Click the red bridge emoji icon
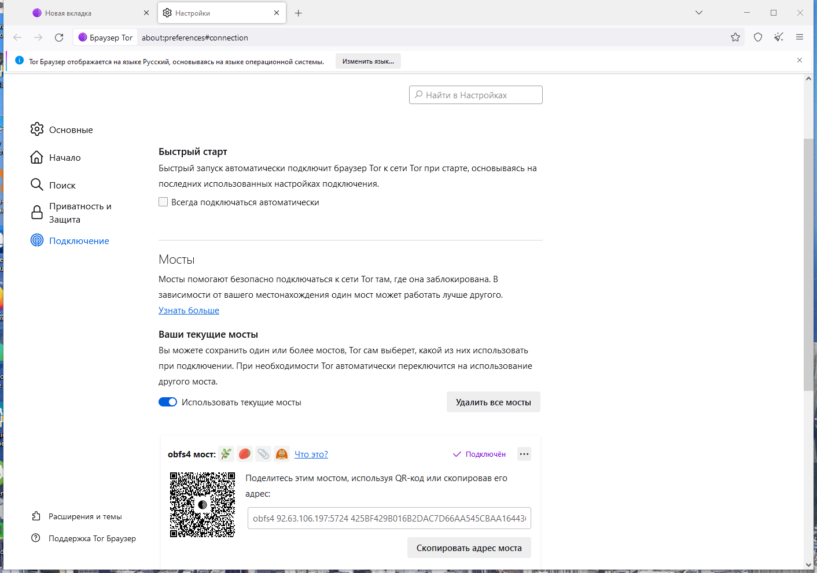This screenshot has width=817, height=573. 245,454
